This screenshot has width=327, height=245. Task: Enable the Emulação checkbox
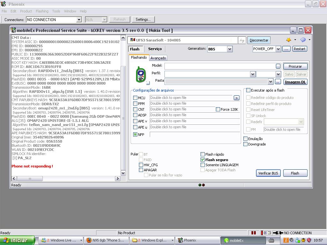(246, 139)
